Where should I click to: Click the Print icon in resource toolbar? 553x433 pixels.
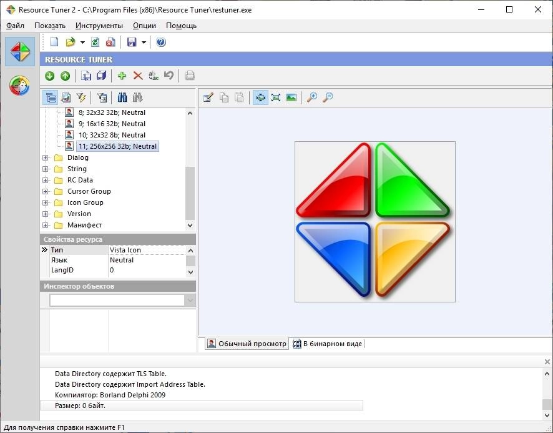190,76
